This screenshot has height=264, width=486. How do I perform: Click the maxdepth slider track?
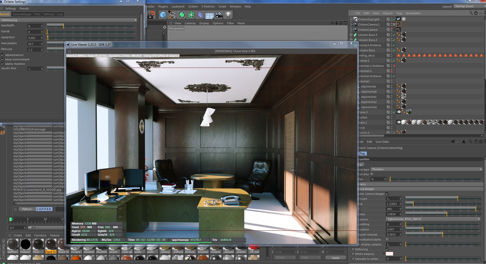[x=91, y=26]
